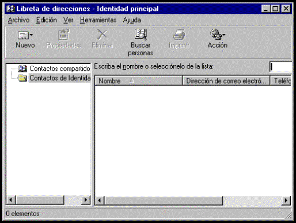
Task: Click Dirección de correo electrónico column header
Action: (x=226, y=81)
